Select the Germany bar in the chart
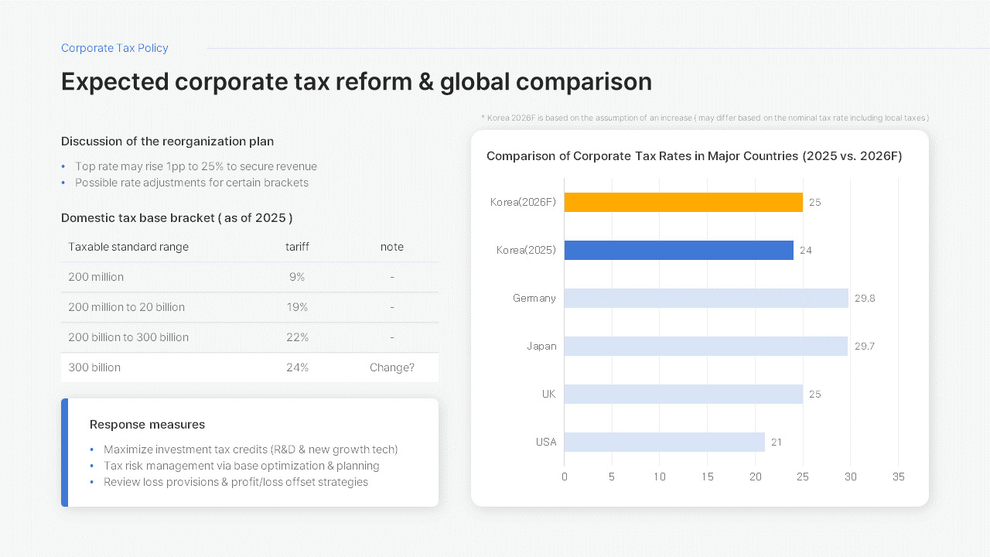990x557 pixels. (x=706, y=298)
